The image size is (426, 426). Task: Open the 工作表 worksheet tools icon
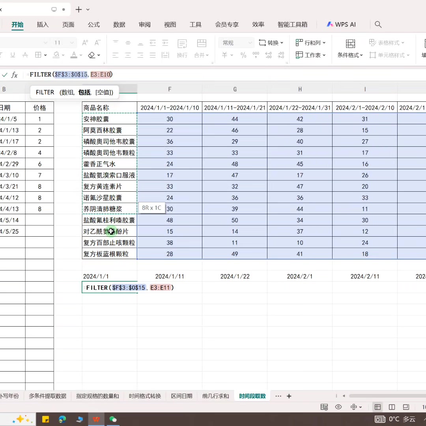click(x=311, y=55)
